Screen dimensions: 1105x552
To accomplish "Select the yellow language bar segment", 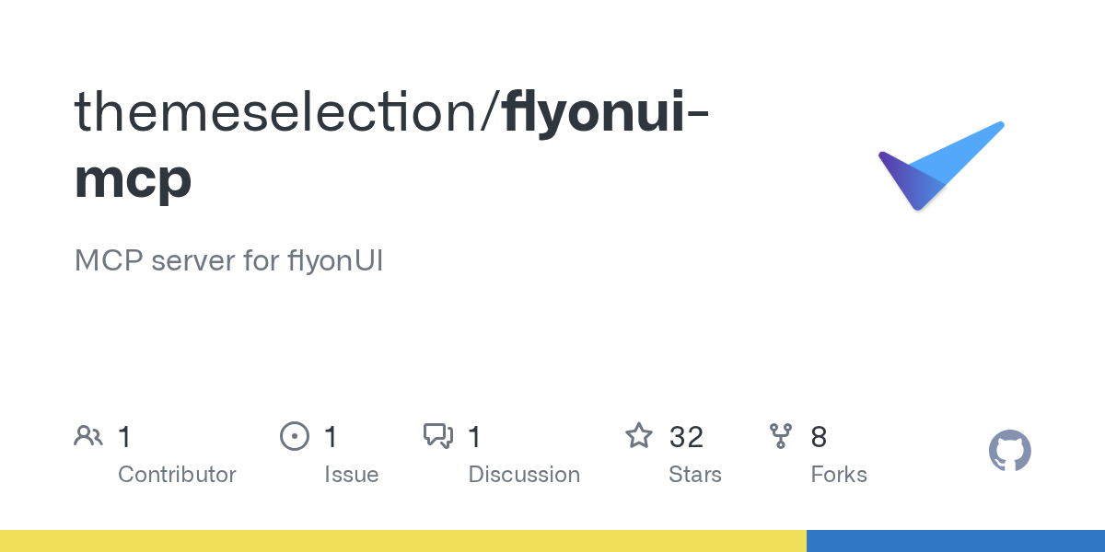I will coord(403,541).
